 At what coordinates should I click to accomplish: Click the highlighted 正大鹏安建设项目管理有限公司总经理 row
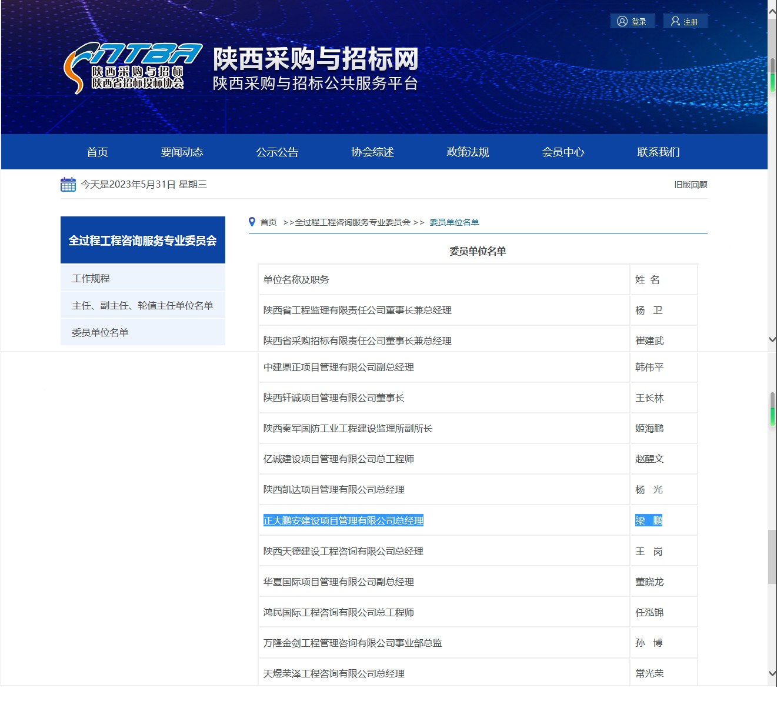pos(344,521)
